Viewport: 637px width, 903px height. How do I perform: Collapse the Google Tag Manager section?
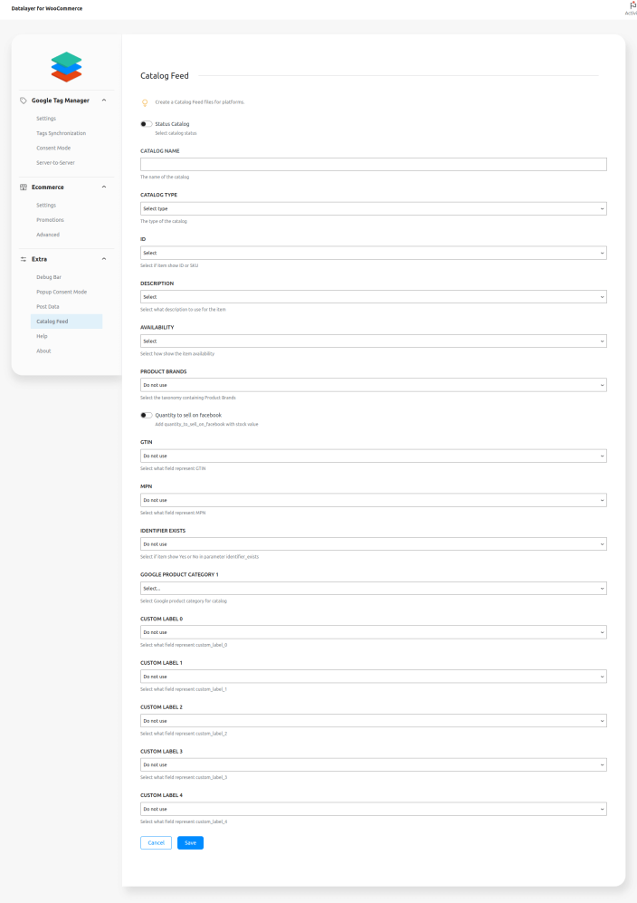click(104, 101)
